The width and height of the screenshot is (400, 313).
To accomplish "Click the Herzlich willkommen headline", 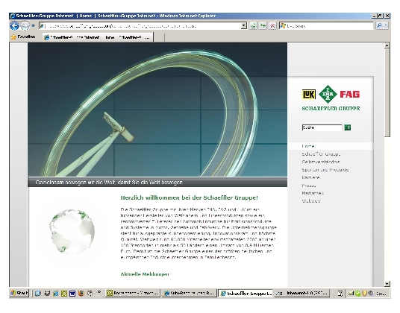I will [189, 198].
